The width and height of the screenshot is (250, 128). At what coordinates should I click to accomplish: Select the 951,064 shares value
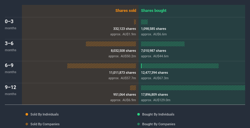pos(125,95)
